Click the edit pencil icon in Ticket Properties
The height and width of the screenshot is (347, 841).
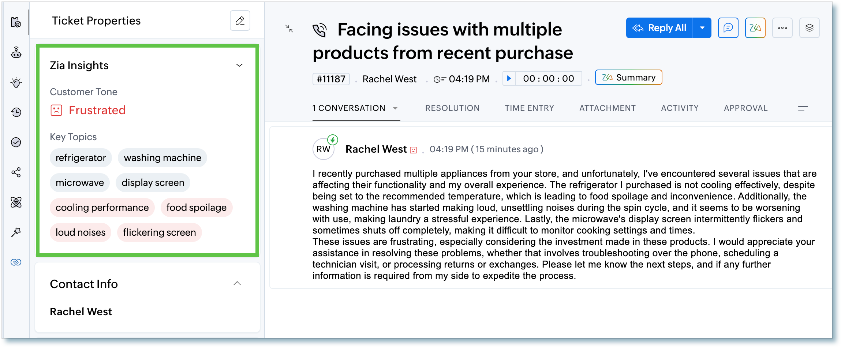tap(240, 20)
